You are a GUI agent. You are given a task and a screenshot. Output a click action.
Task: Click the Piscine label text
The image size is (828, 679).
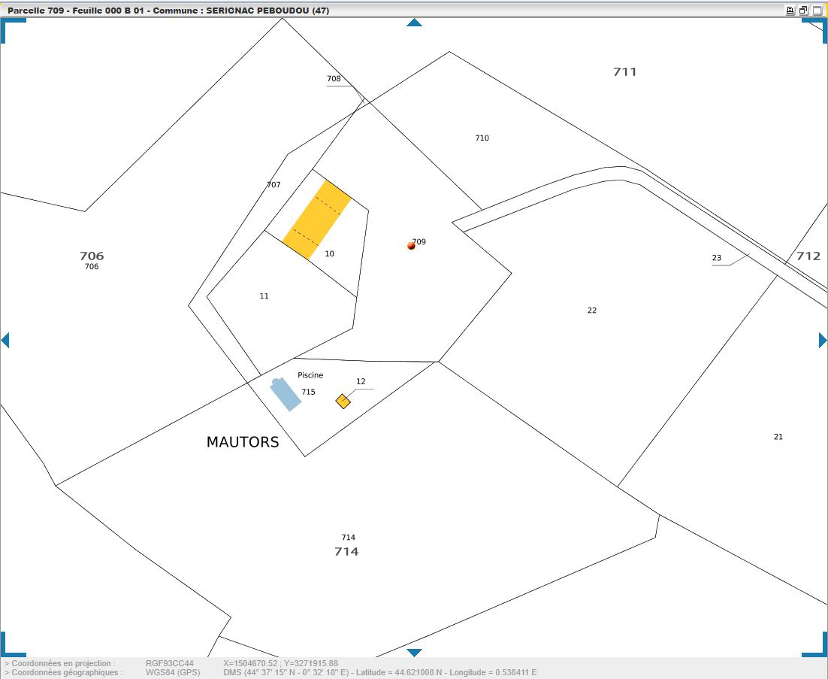tap(310, 375)
